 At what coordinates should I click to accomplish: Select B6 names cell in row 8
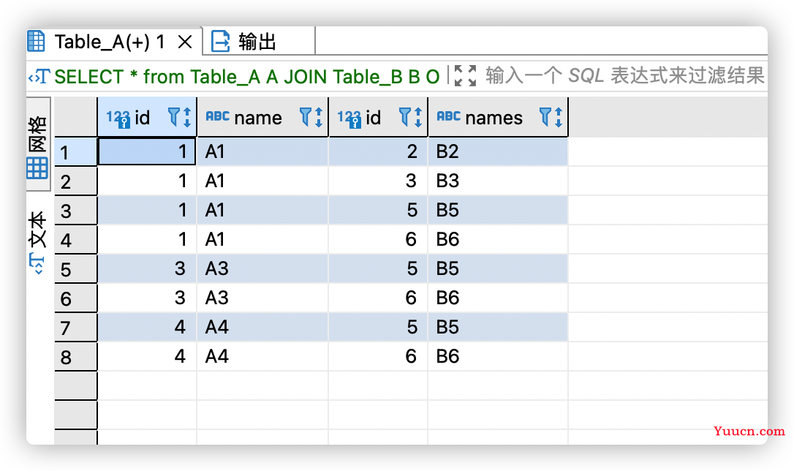click(x=498, y=357)
